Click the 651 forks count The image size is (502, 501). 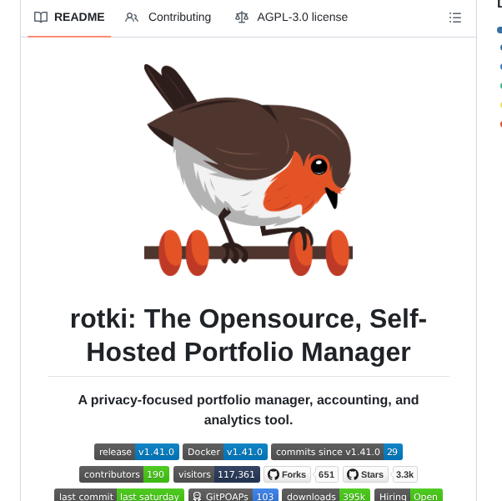[326, 474]
